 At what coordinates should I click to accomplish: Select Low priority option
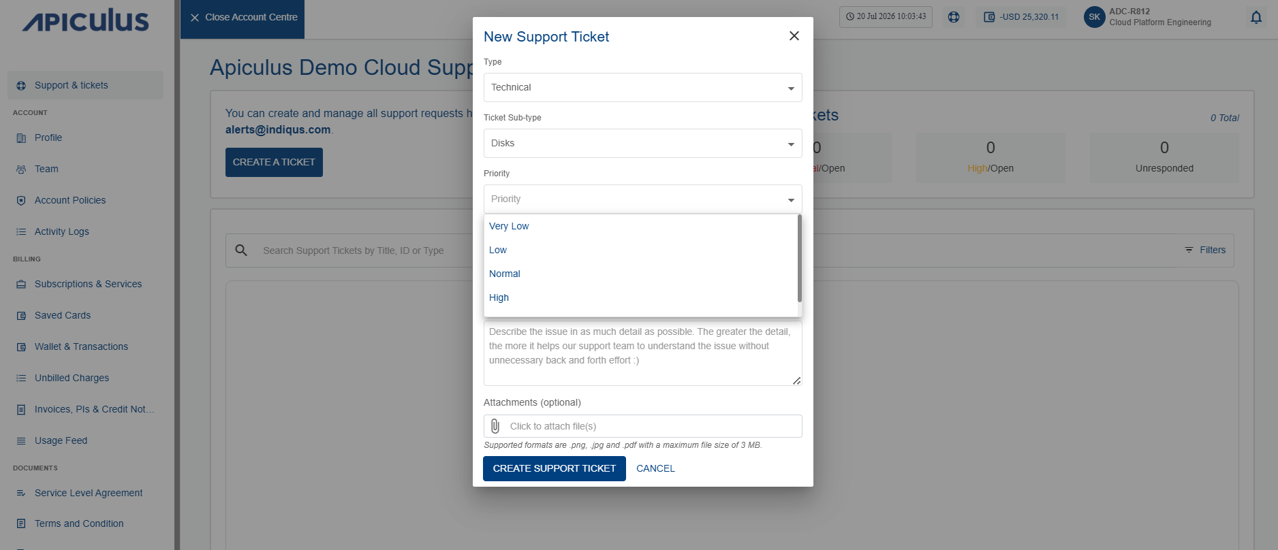(640, 250)
